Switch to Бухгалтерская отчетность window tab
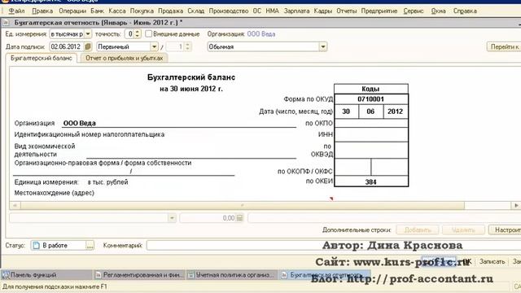 coord(325,275)
